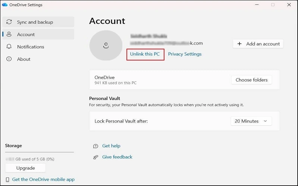
Task: Click the sync arrows icon
Action: (9, 22)
